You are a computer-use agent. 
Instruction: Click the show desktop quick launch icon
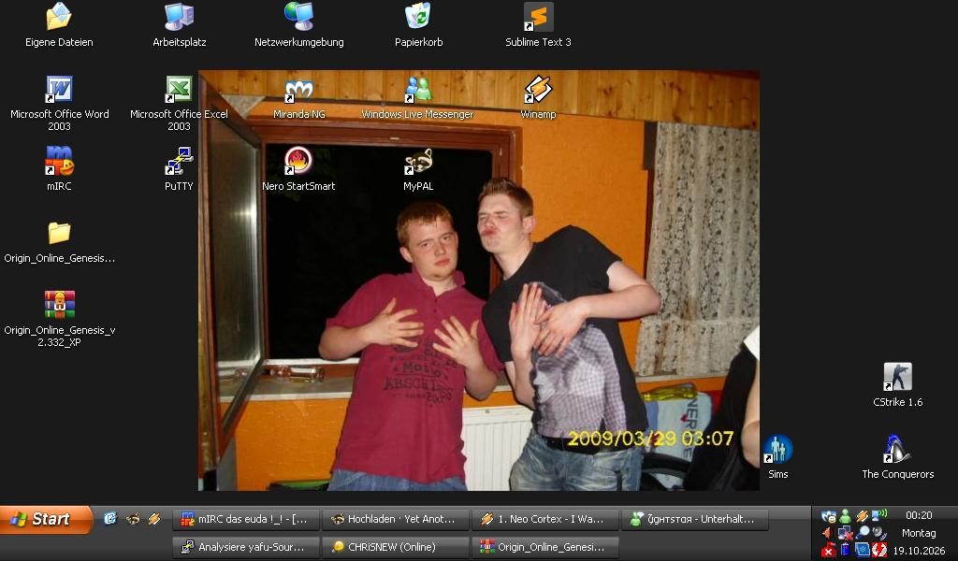(x=110, y=519)
